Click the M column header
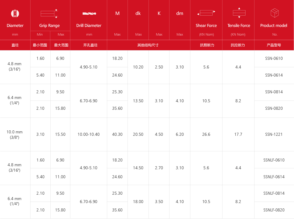This screenshot has height=221, width=294. click(117, 13)
